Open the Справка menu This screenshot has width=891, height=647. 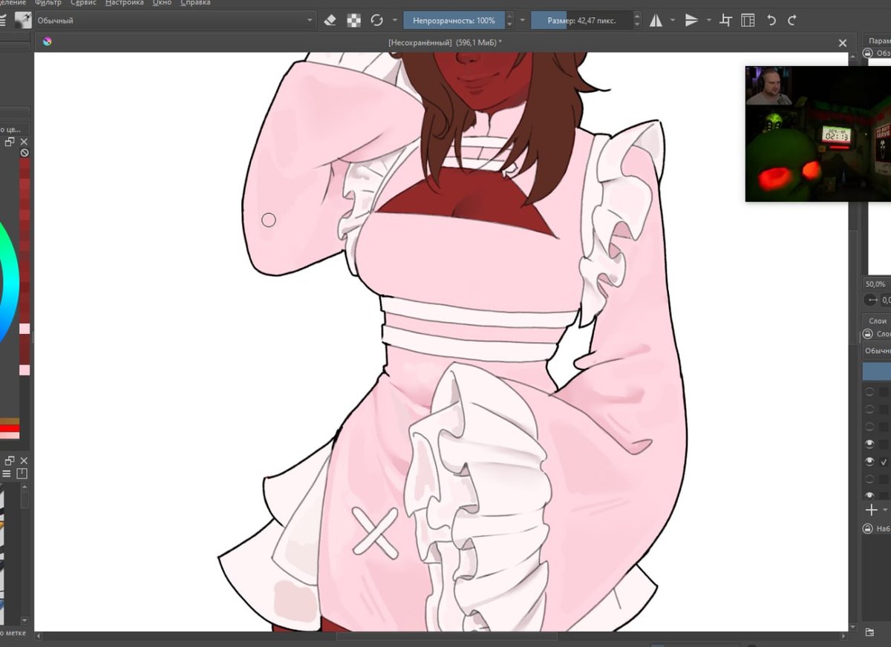[x=195, y=3]
